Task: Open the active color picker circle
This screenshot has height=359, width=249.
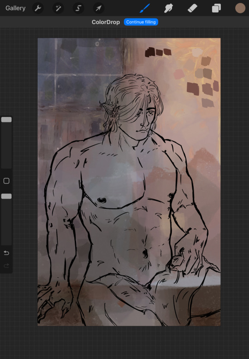Action: click(240, 8)
